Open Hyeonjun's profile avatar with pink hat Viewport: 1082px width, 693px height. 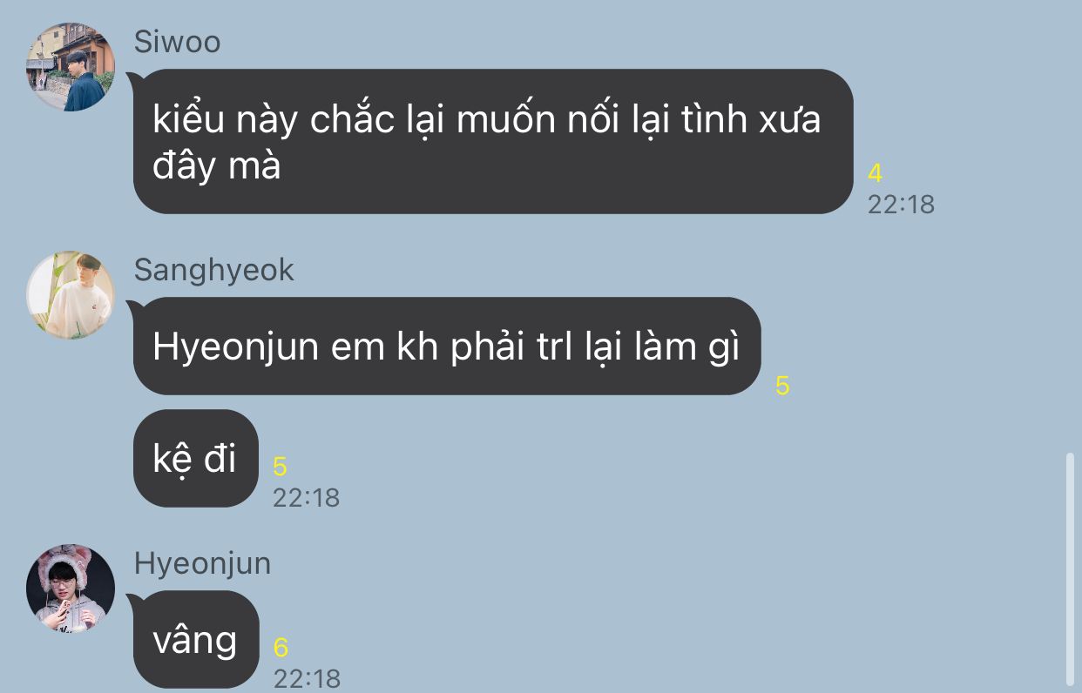click(71, 589)
